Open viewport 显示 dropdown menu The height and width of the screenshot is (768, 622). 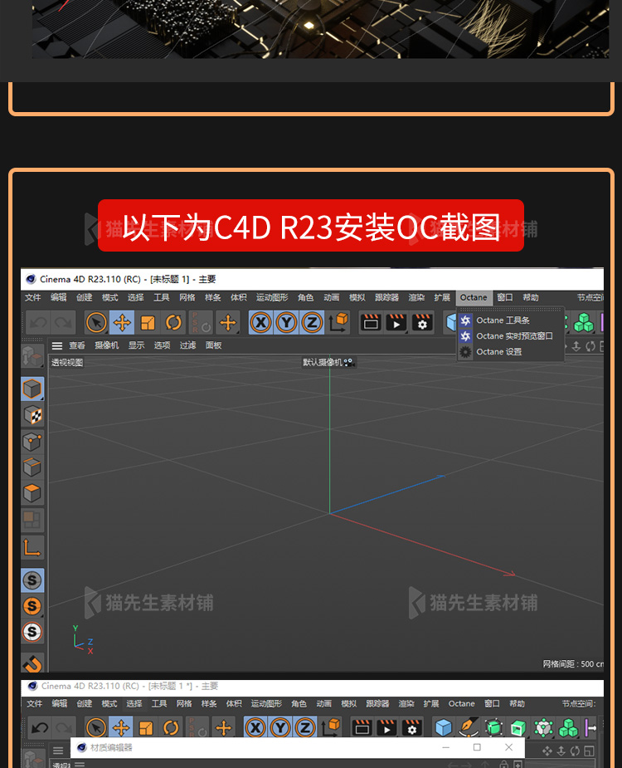pyautogui.click(x=137, y=345)
